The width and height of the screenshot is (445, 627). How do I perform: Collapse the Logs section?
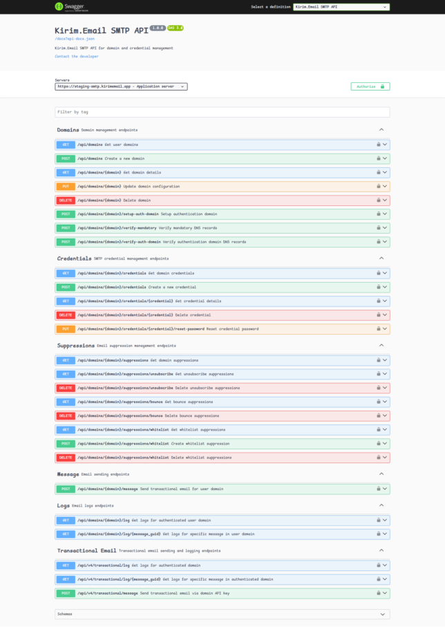[x=381, y=505]
